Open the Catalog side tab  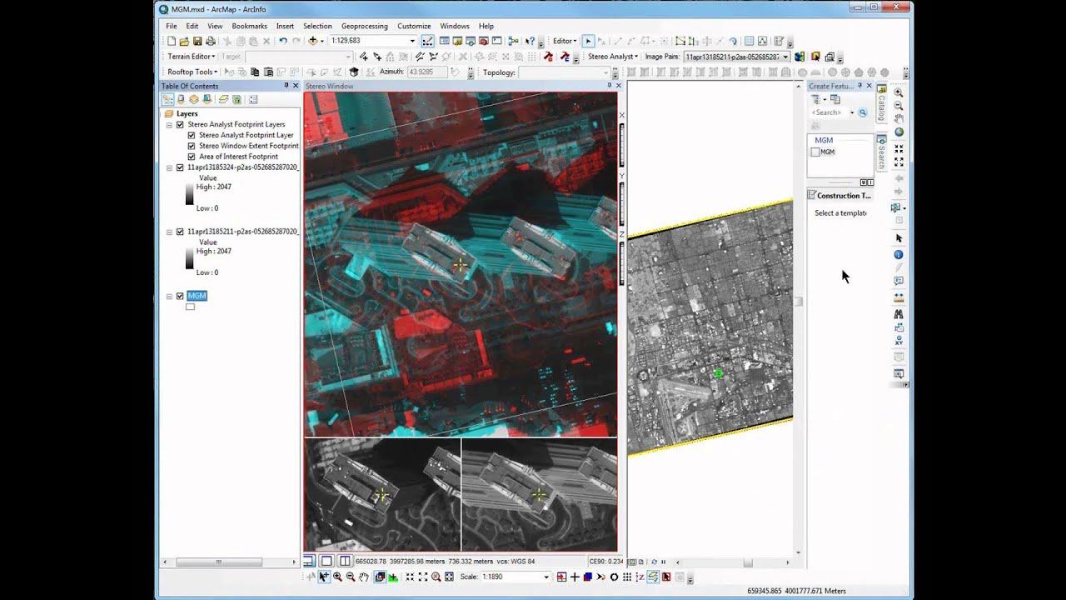pos(881,102)
